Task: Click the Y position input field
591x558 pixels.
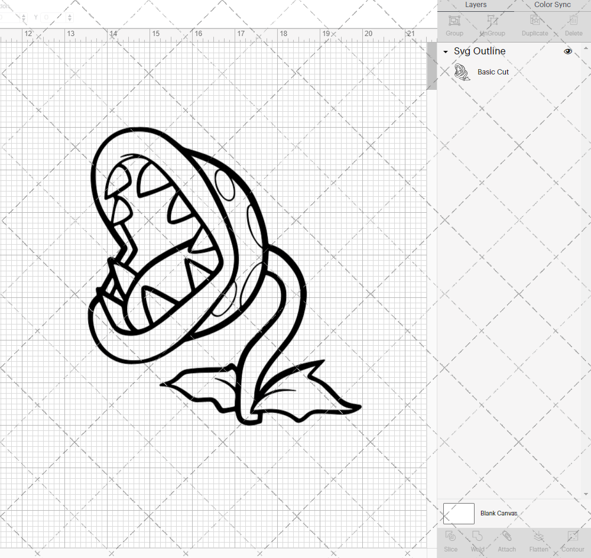Action: pos(53,17)
